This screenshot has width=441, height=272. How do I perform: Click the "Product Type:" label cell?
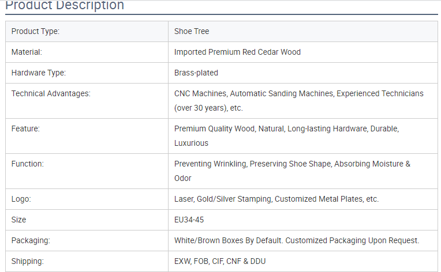35,31
